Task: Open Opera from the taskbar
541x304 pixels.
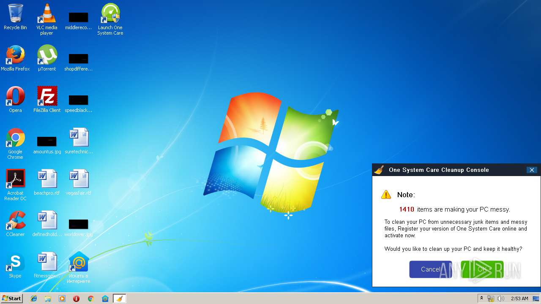Action: (x=77, y=299)
